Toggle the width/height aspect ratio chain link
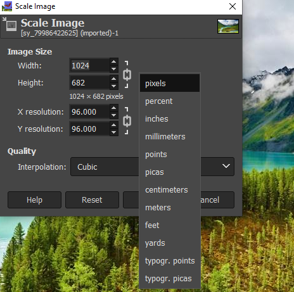294x292 pixels. tap(127, 75)
